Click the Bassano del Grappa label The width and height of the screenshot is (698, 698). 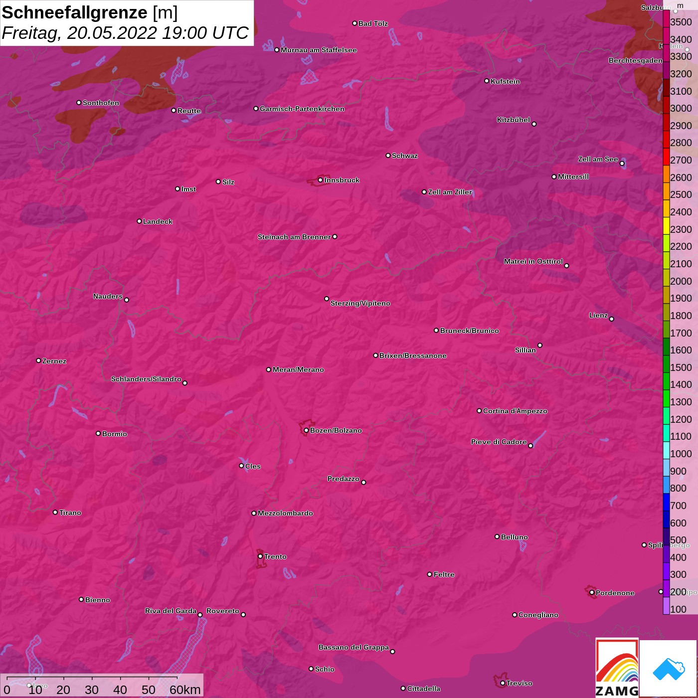coord(353,647)
